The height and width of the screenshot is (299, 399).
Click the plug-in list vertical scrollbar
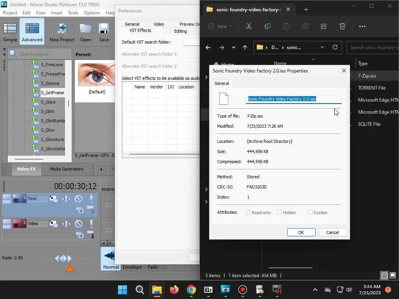tap(68, 104)
